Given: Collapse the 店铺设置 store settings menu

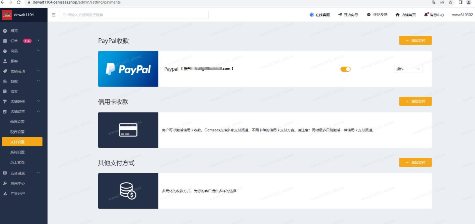Looking at the screenshot, I should (21, 112).
